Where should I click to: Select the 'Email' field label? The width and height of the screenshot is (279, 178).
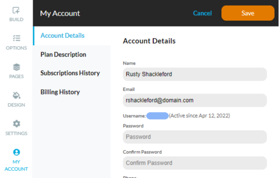[129, 89]
